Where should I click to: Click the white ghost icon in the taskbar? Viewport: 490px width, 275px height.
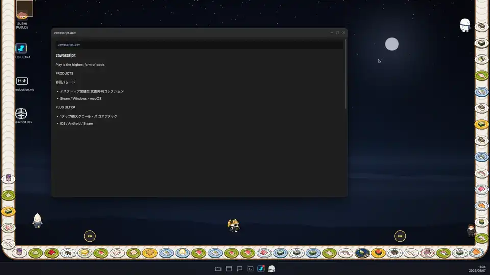pyautogui.click(x=272, y=269)
